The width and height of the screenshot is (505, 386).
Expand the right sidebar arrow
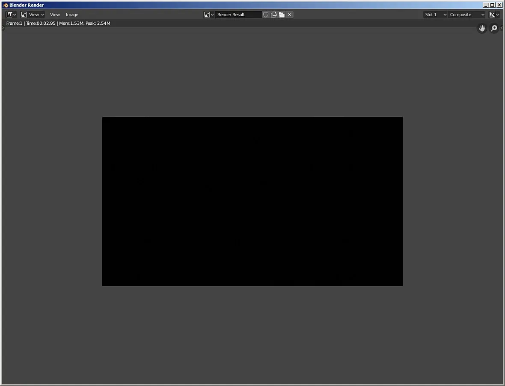coord(502,28)
